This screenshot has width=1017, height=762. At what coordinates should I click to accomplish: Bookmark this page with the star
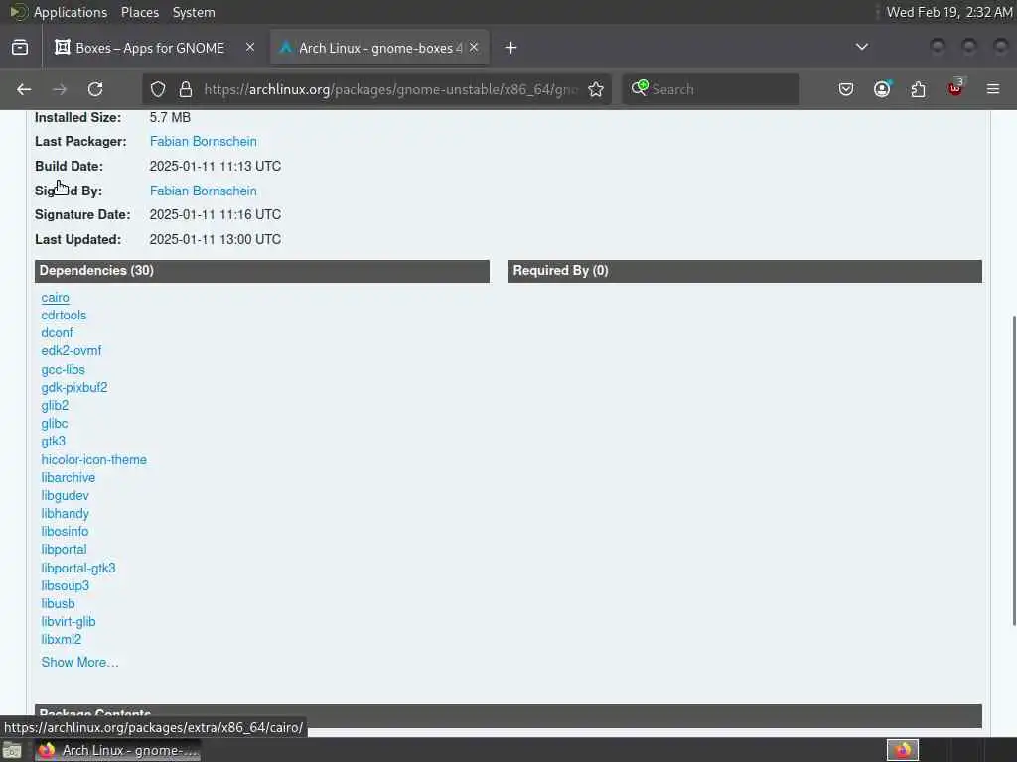(596, 89)
